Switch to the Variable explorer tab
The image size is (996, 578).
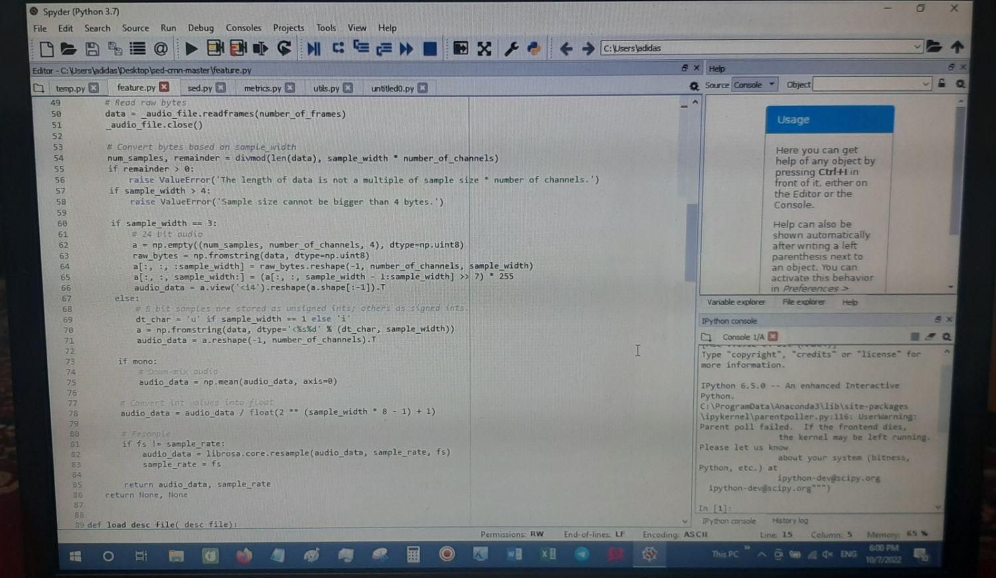click(x=736, y=302)
